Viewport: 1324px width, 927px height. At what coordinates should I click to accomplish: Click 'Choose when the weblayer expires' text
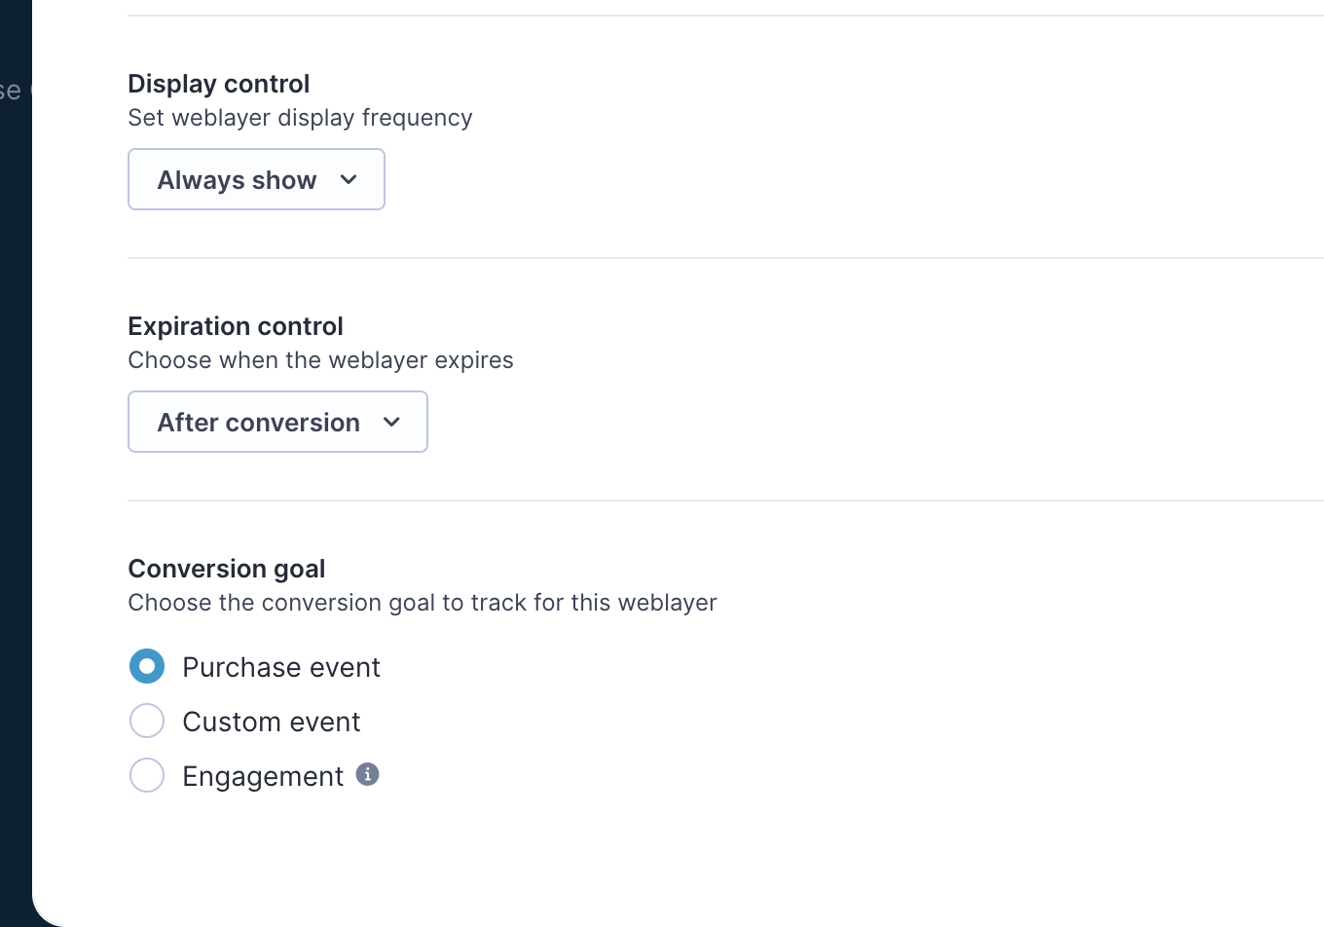[320, 360]
